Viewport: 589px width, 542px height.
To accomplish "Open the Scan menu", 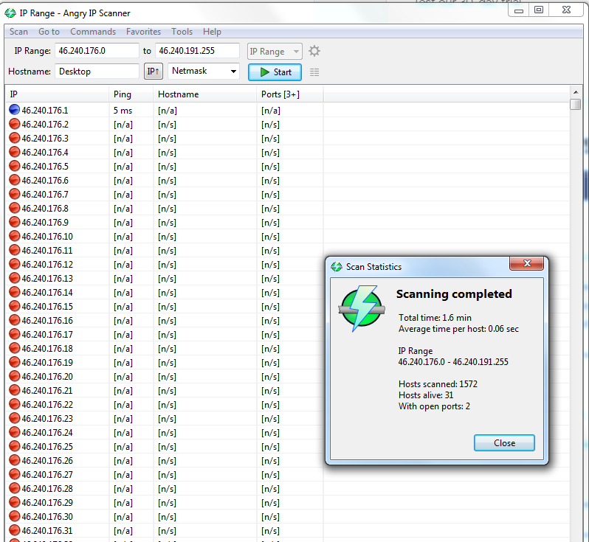I will click(x=18, y=32).
